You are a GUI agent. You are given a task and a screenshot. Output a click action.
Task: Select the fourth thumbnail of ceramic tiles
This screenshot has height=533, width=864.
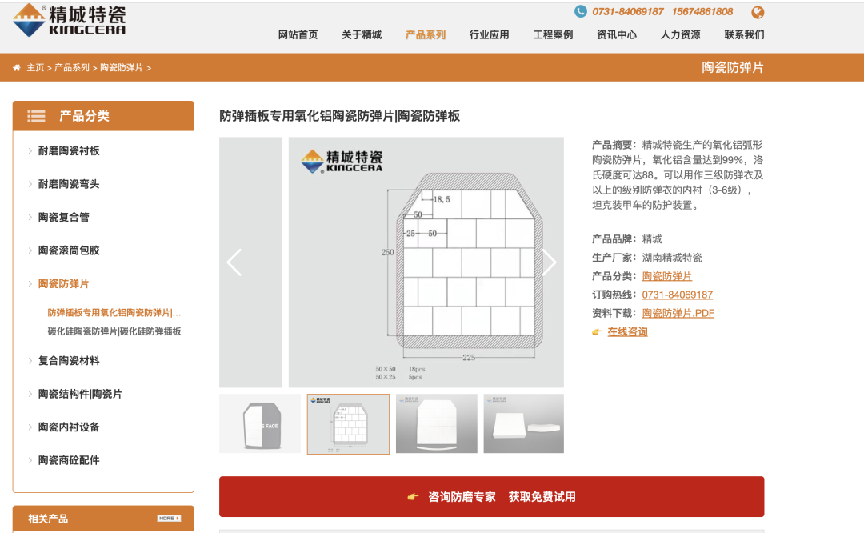point(523,423)
